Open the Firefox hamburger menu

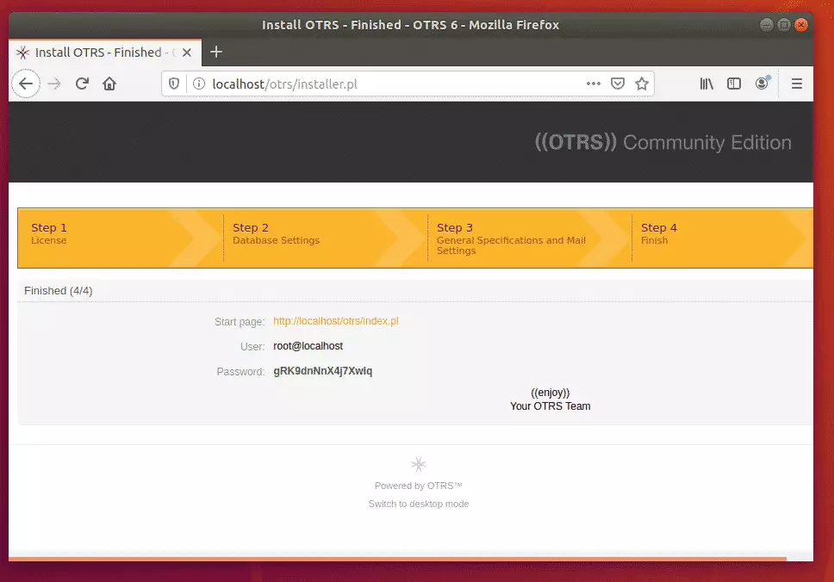[797, 84]
